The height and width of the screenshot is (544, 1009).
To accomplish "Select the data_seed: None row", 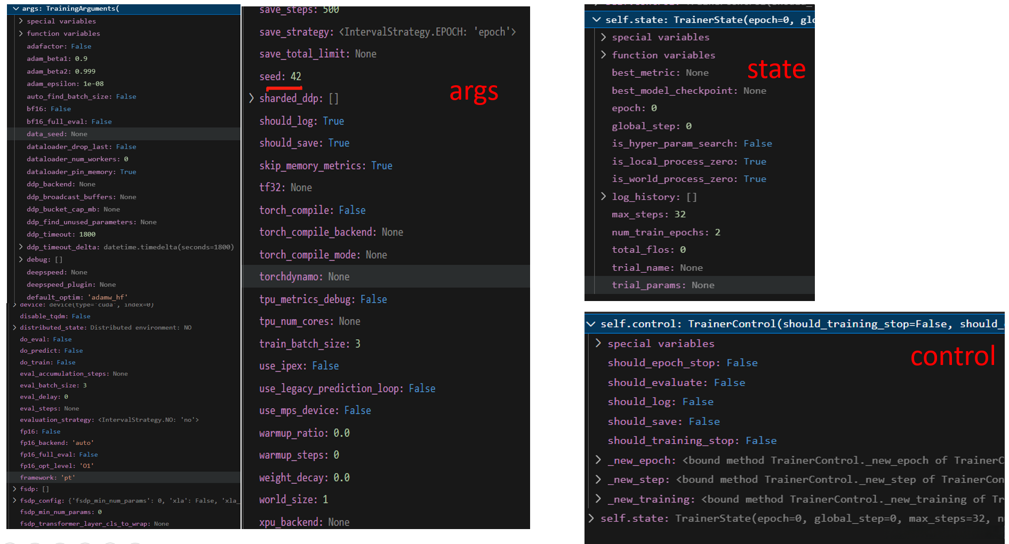I will [57, 134].
